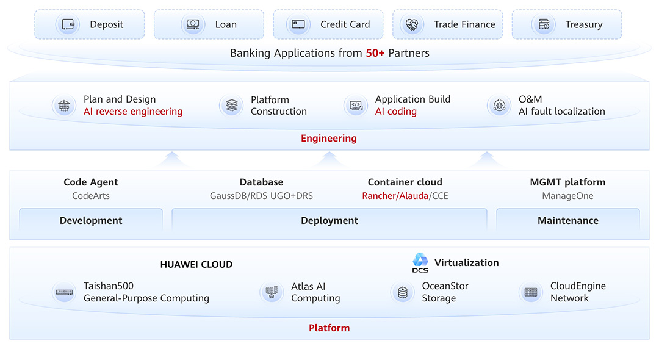Screen dimensions: 659x349
Task: Click the Code Agent heading
Action: [x=91, y=182]
